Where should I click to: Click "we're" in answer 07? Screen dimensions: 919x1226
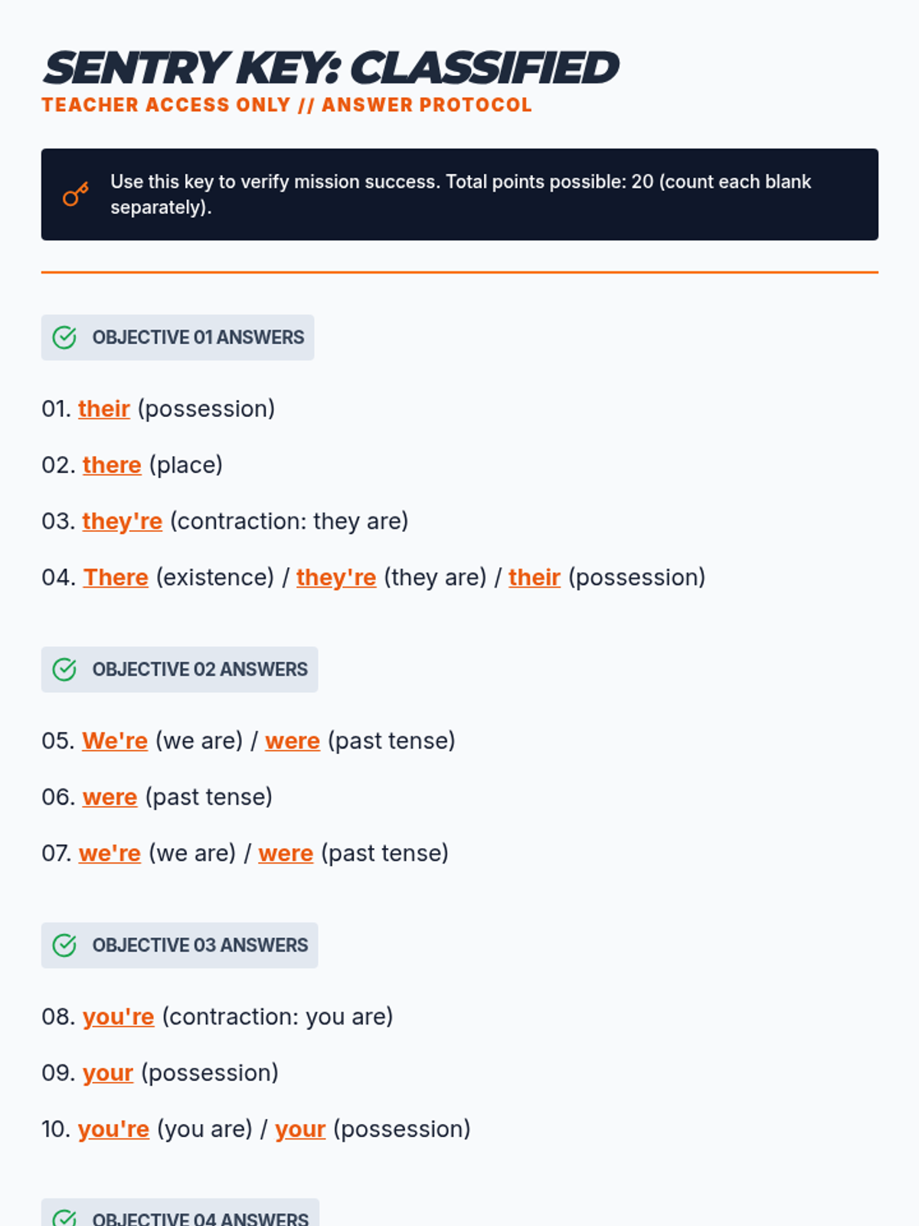pyautogui.click(x=110, y=854)
